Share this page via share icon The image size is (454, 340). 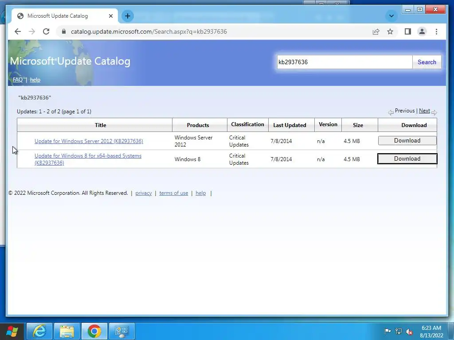(x=376, y=31)
